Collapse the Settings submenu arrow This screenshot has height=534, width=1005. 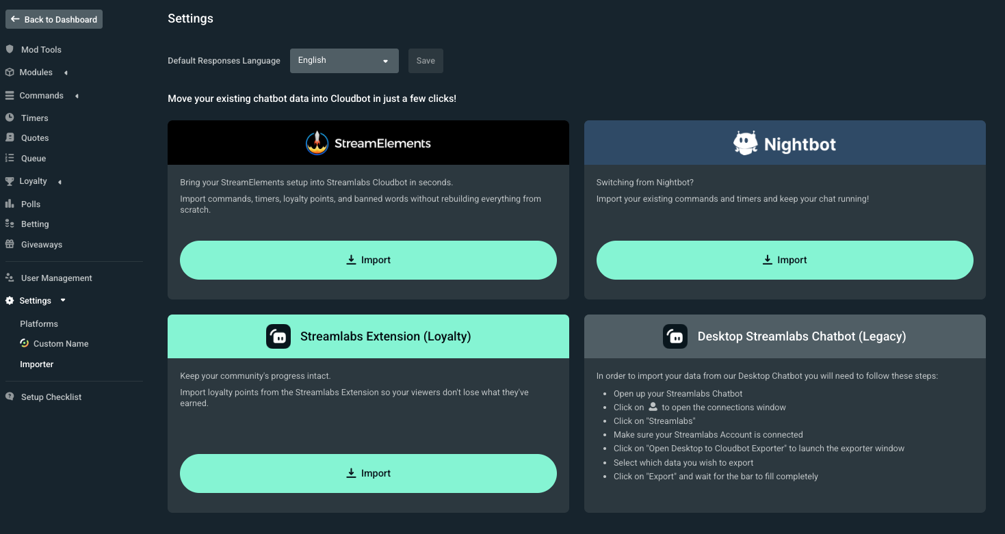pos(63,300)
